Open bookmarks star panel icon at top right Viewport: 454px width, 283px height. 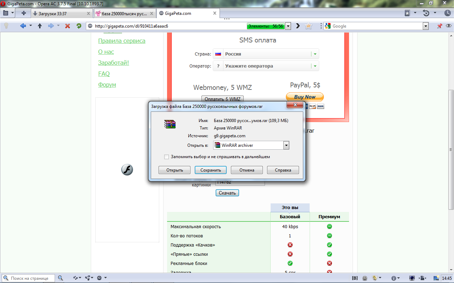(408, 13)
